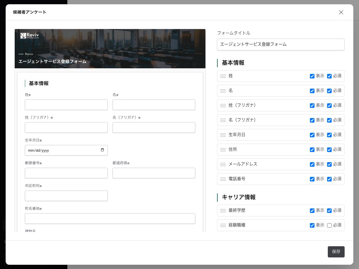
Task: Toggle 表示 for 電話番号 field
Action: 312,179
